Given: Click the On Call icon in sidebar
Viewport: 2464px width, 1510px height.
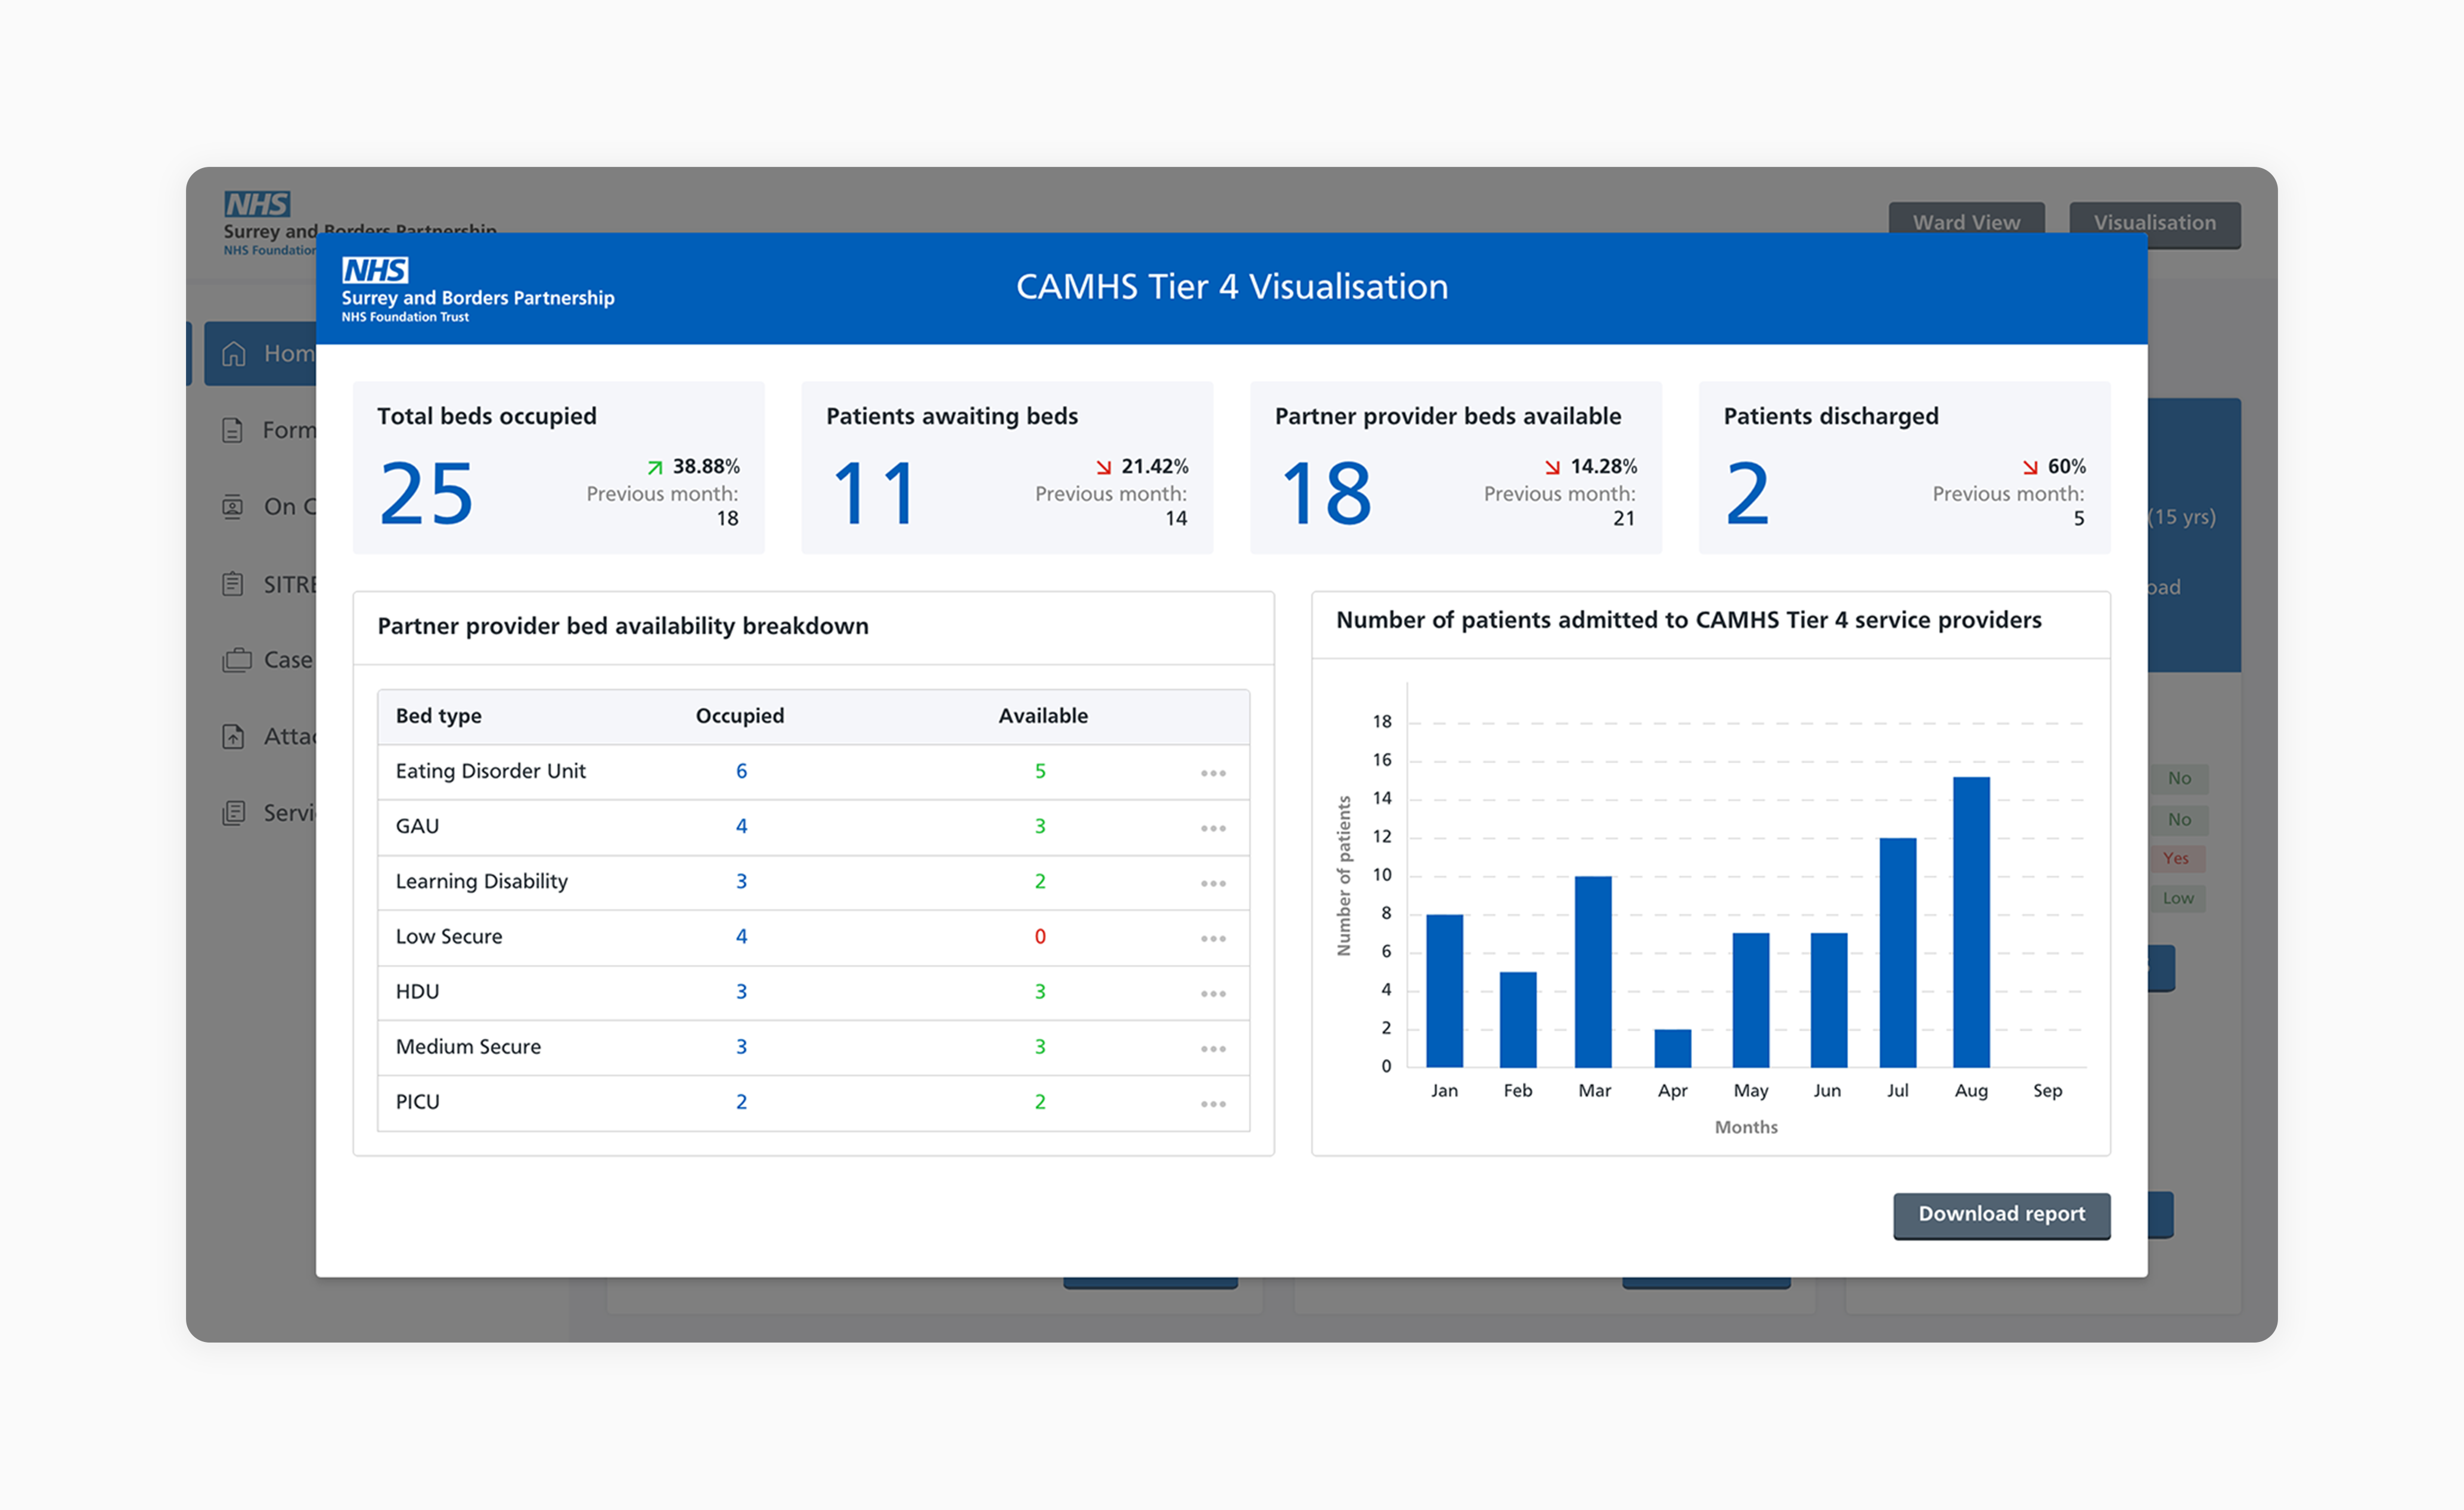Looking at the screenshot, I should (233, 507).
